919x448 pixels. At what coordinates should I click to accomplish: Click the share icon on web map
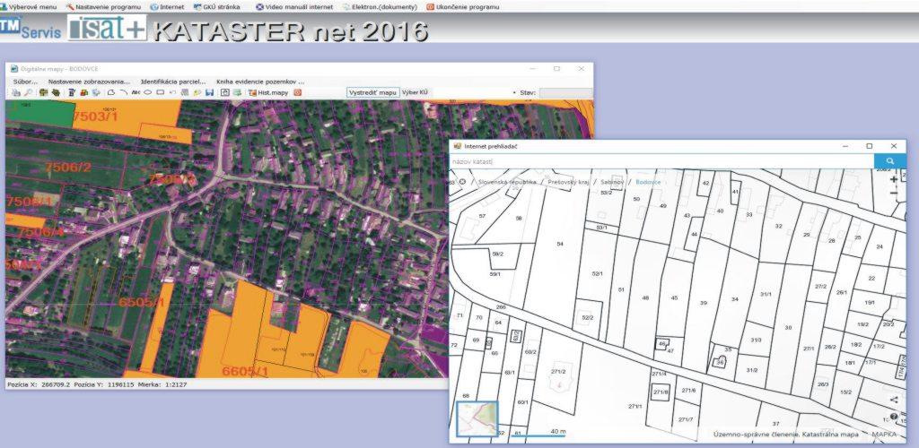[893, 400]
